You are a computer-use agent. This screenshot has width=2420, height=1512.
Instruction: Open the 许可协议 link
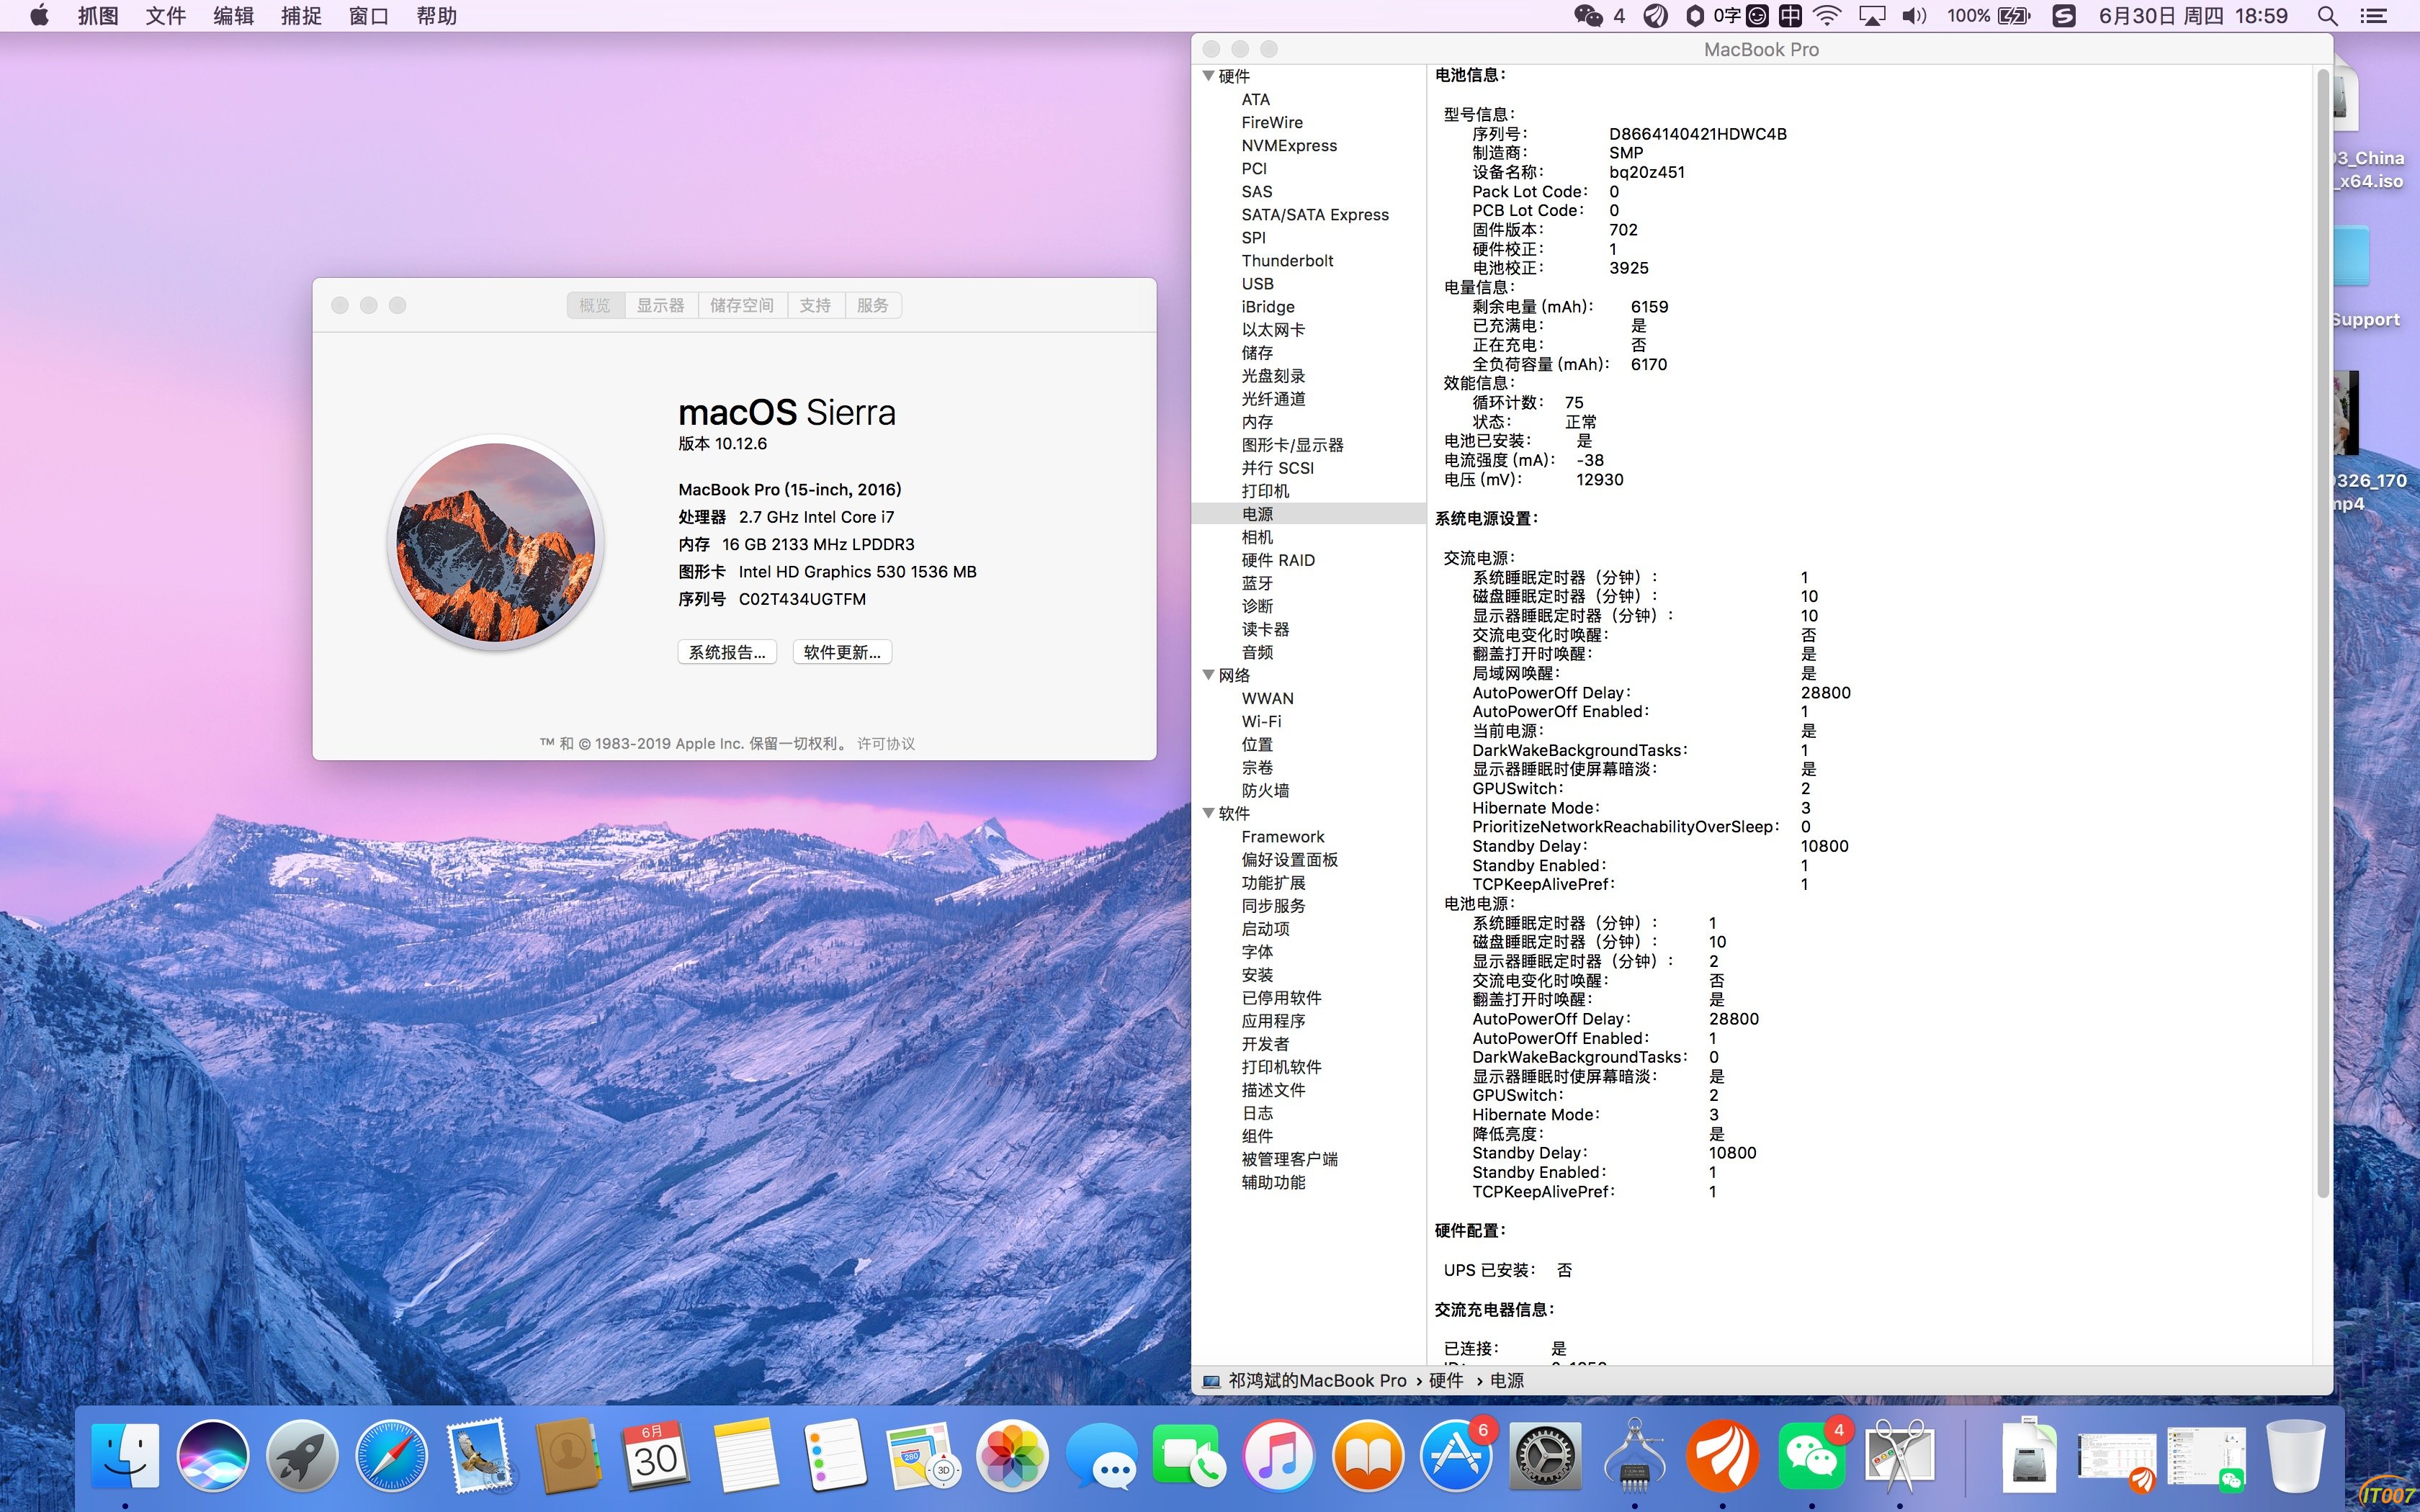[x=886, y=743]
